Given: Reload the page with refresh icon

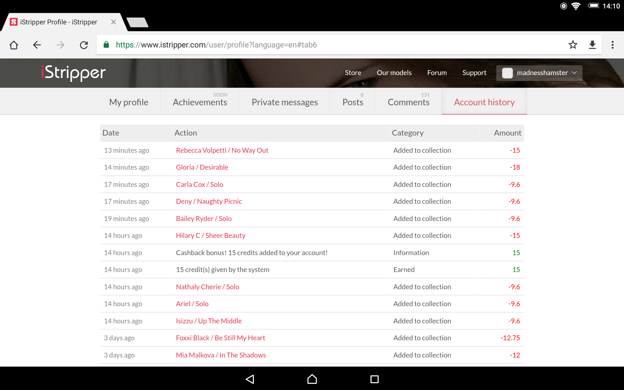Looking at the screenshot, I should click(x=84, y=45).
